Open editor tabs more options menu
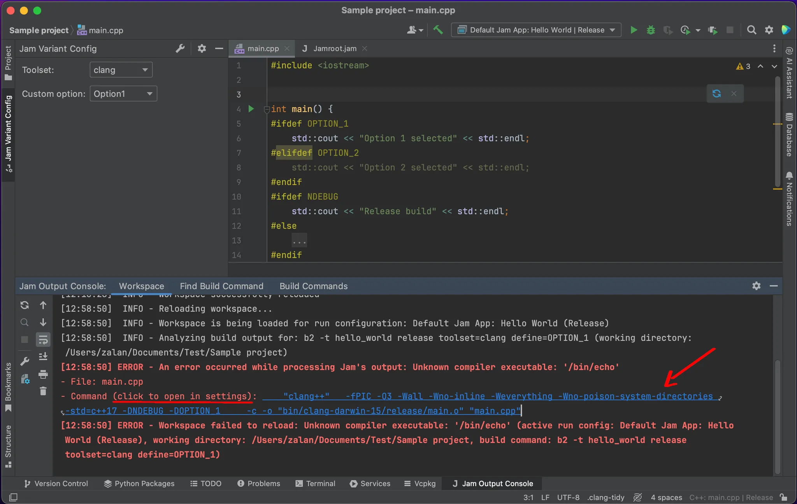Viewport: 797px width, 504px height. tap(774, 49)
